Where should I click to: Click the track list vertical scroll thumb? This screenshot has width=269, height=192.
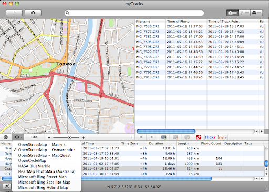(266, 164)
